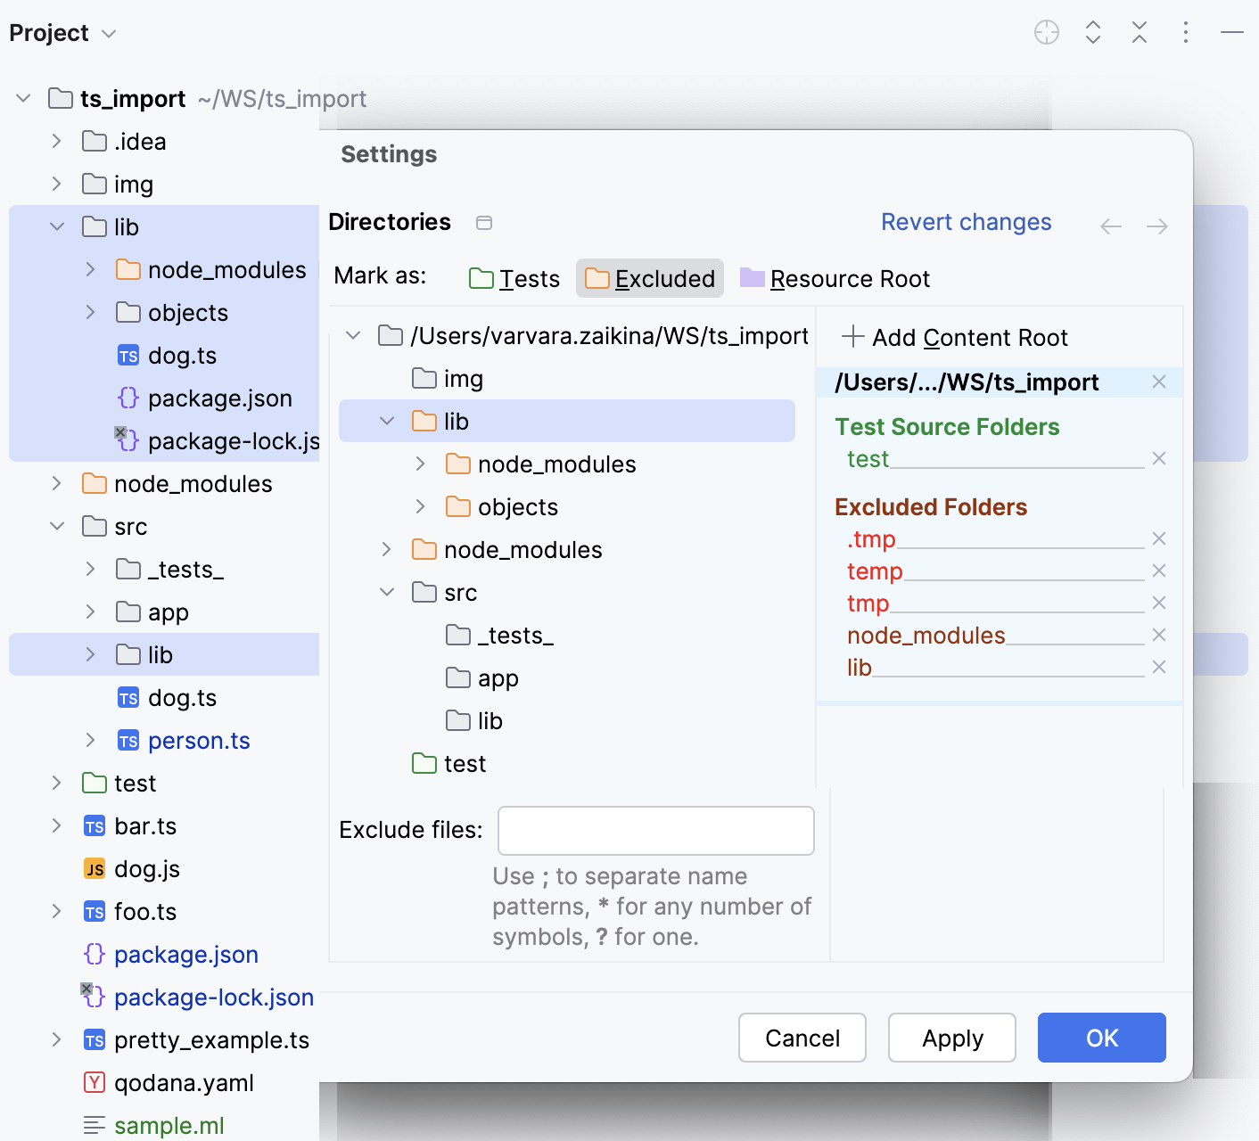Click the Revert changes link

[966, 222]
